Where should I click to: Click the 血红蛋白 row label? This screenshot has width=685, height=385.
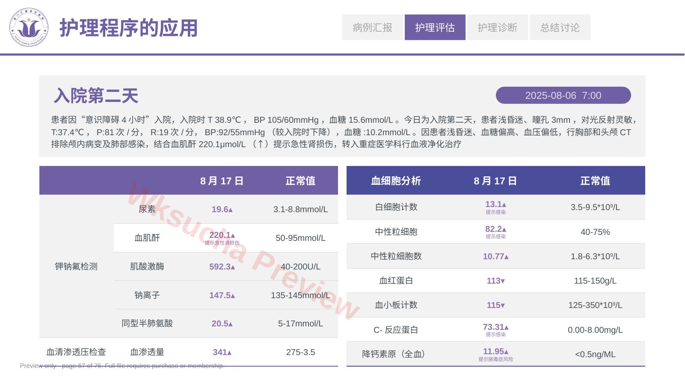(x=396, y=281)
